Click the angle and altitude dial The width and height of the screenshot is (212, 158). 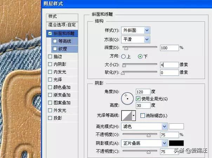coord(127,99)
